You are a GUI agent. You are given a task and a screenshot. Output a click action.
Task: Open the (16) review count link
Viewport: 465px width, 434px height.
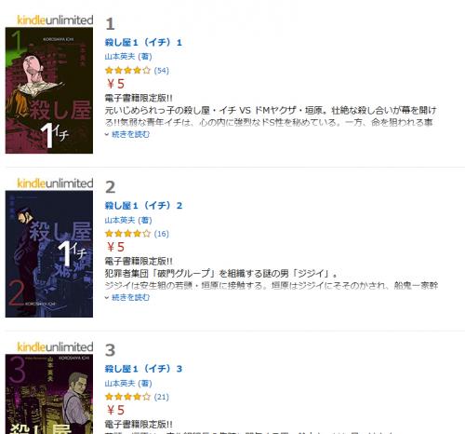(x=162, y=234)
